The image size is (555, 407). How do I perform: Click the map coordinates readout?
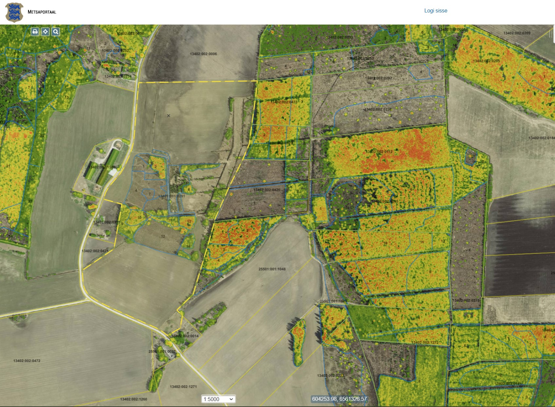pos(339,399)
